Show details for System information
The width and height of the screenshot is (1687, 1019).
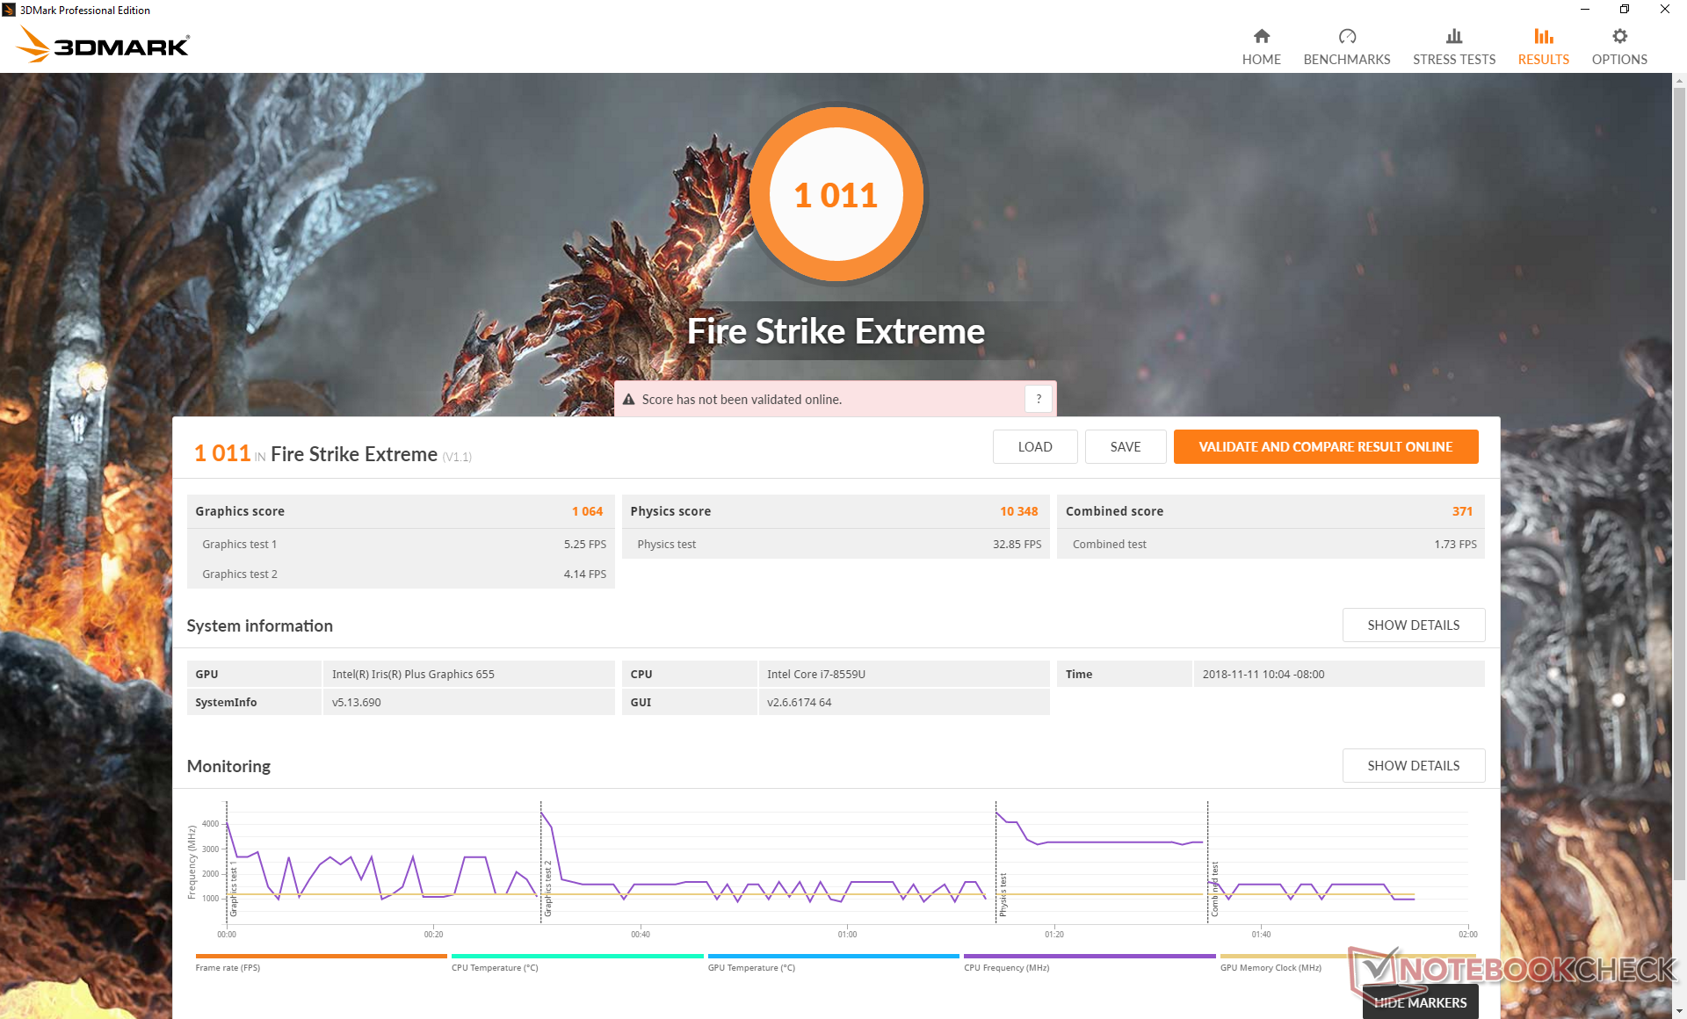tap(1413, 625)
